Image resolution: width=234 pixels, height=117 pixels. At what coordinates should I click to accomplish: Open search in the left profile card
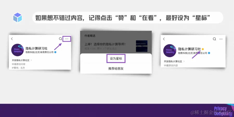(60, 39)
